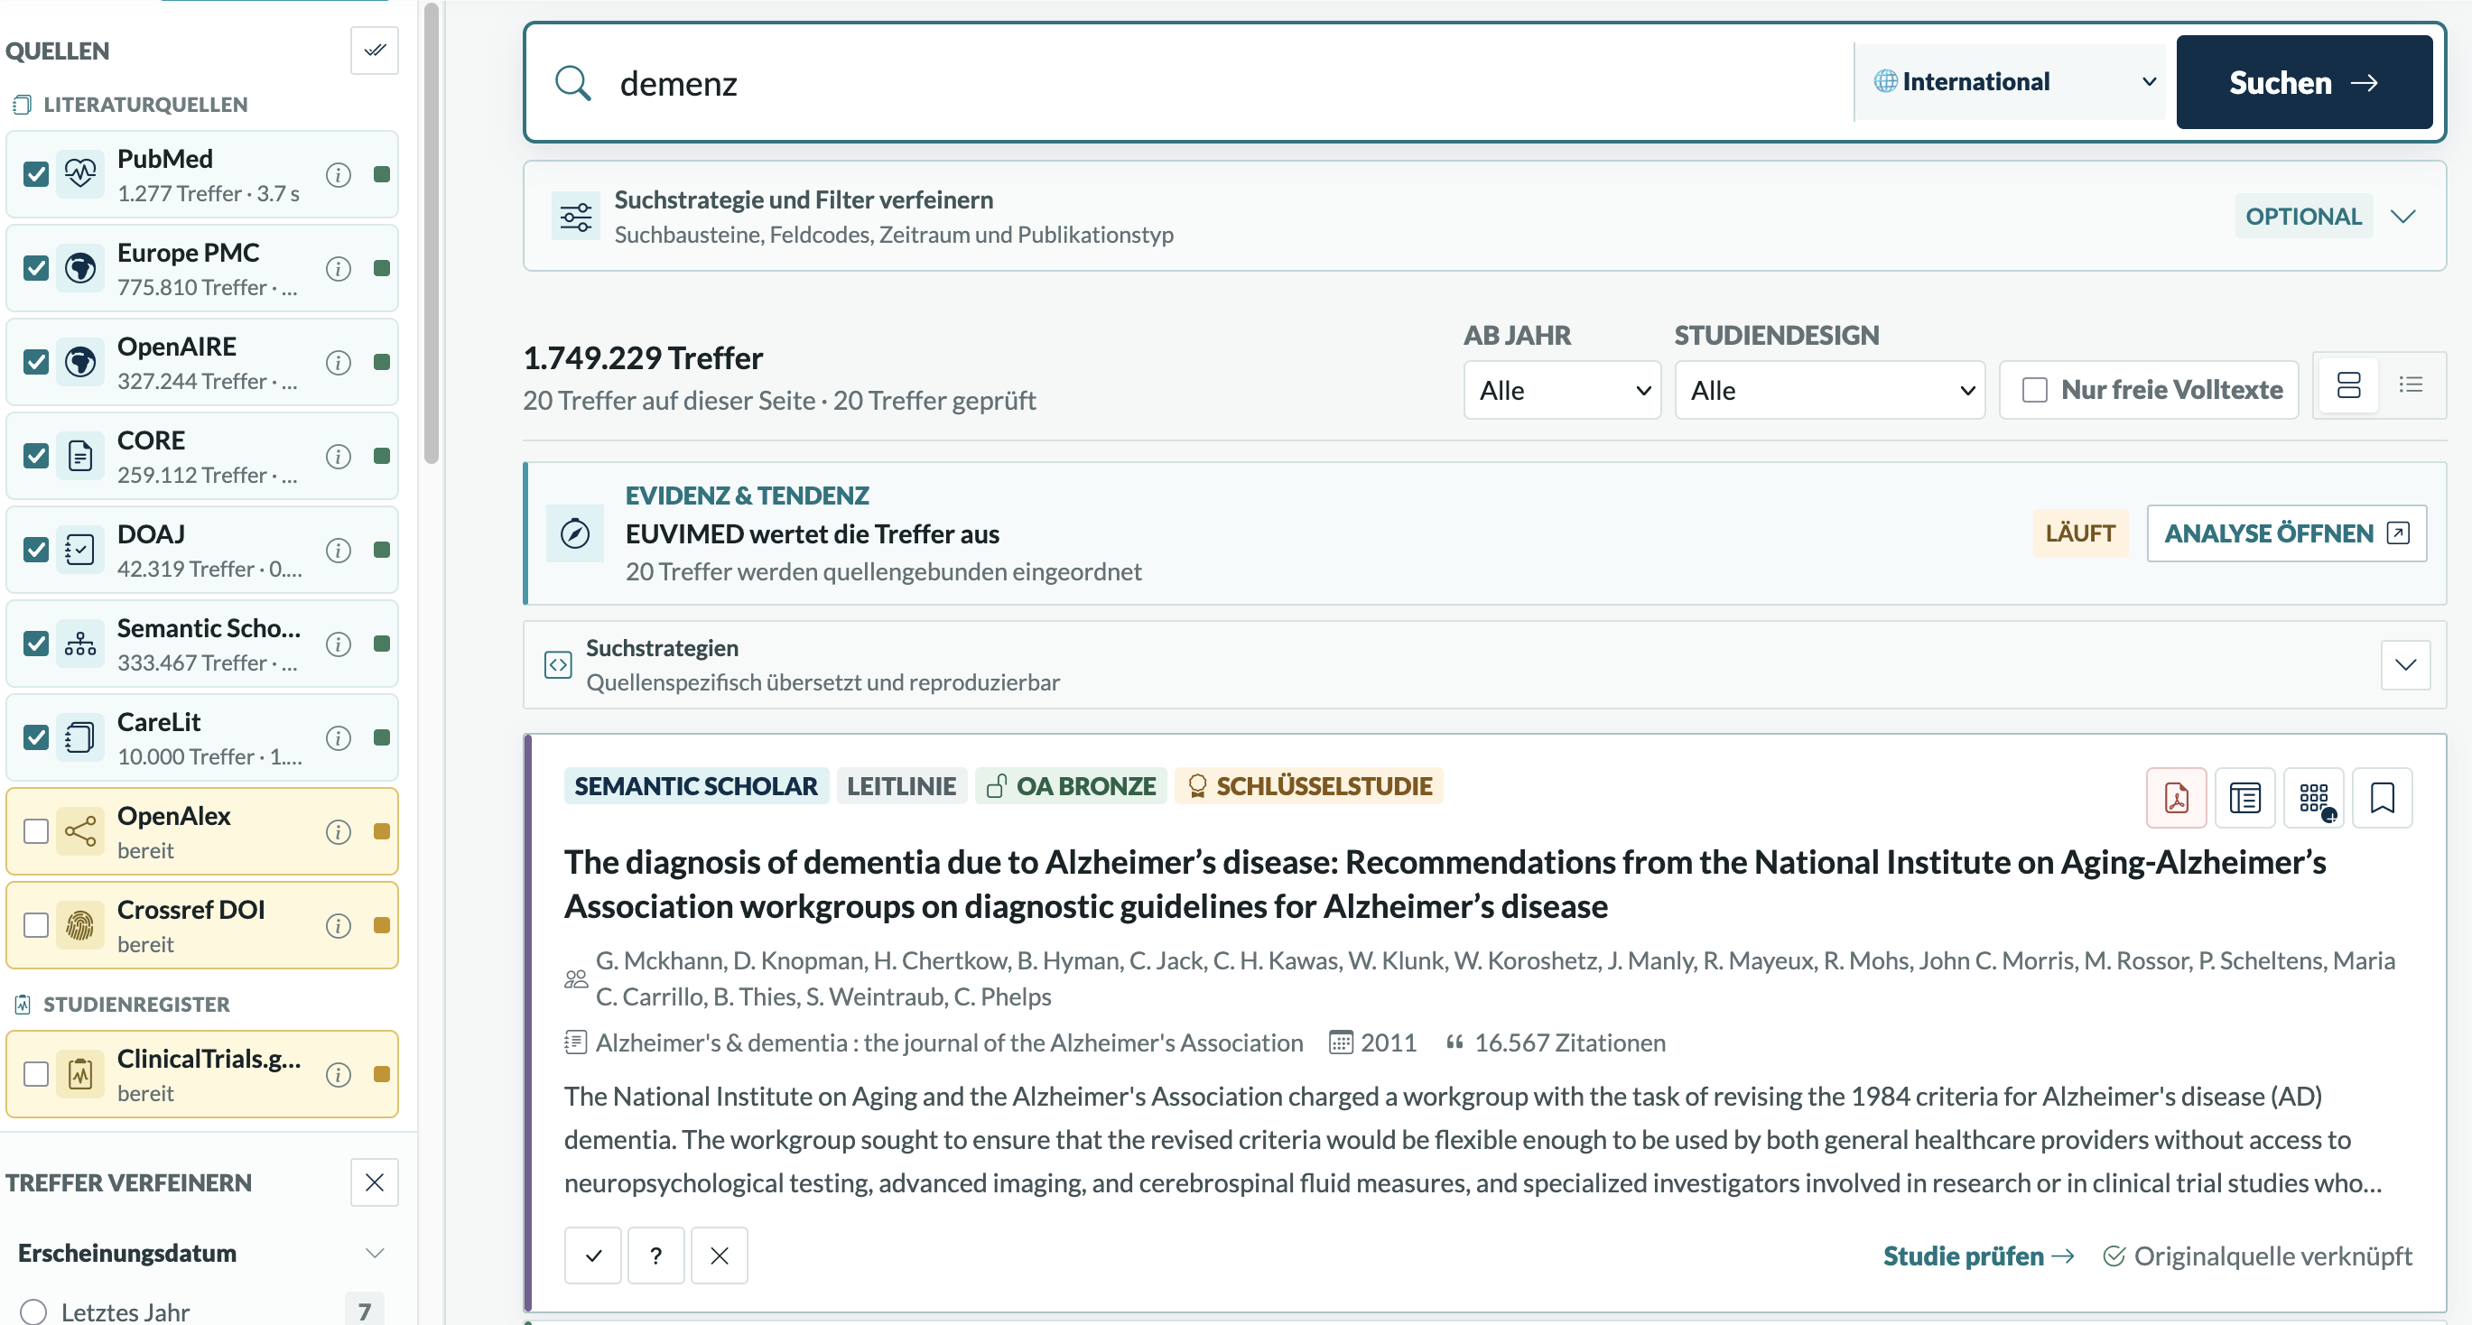The width and height of the screenshot is (2472, 1325).
Task: Show info for the OpenAlex source
Action: 338,832
